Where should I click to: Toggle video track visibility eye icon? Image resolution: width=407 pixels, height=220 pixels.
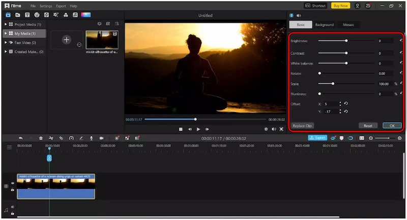pyautogui.click(x=13, y=183)
